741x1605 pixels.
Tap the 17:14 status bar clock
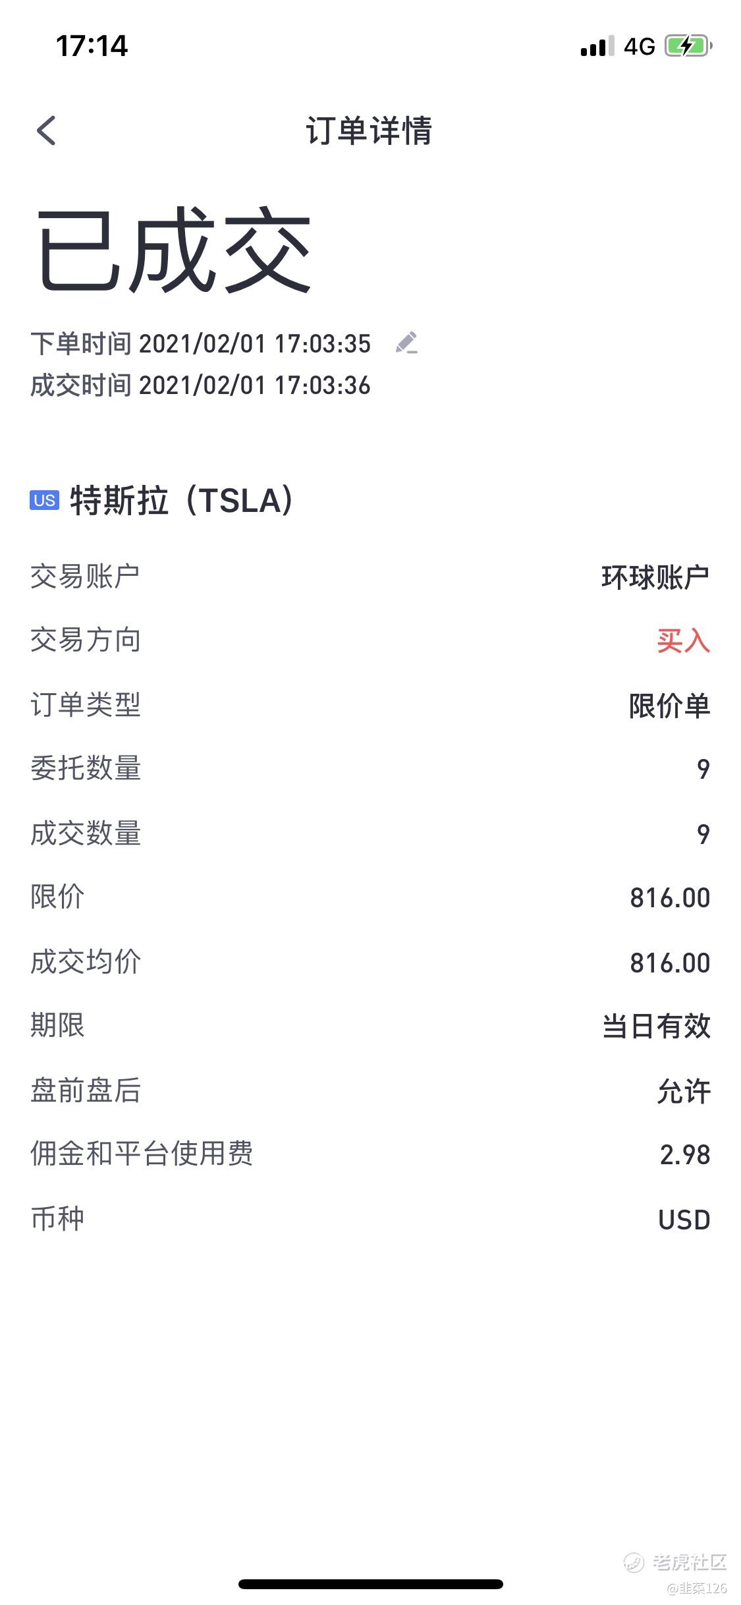92,46
